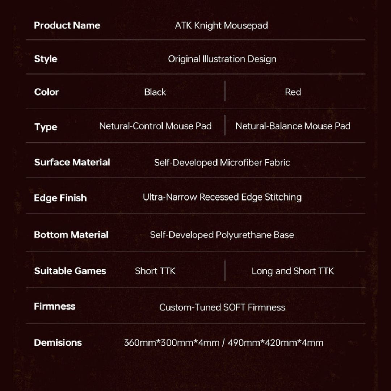Select the 'Product Name' row label
The height and width of the screenshot is (391, 391).
[67, 25]
